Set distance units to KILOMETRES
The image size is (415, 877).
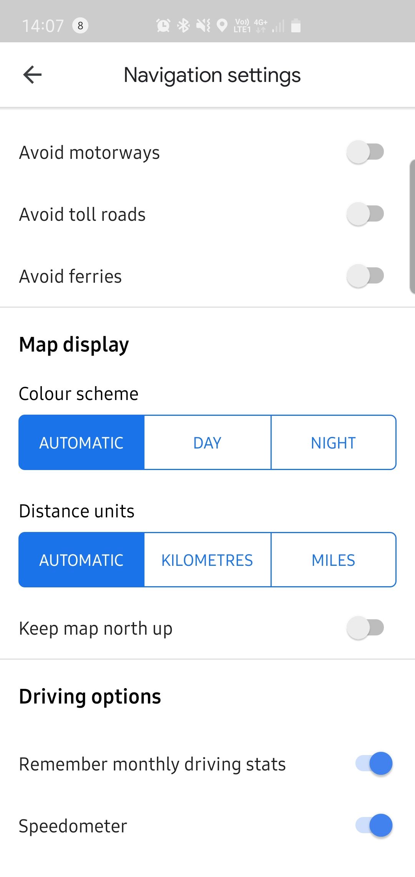[x=207, y=560]
